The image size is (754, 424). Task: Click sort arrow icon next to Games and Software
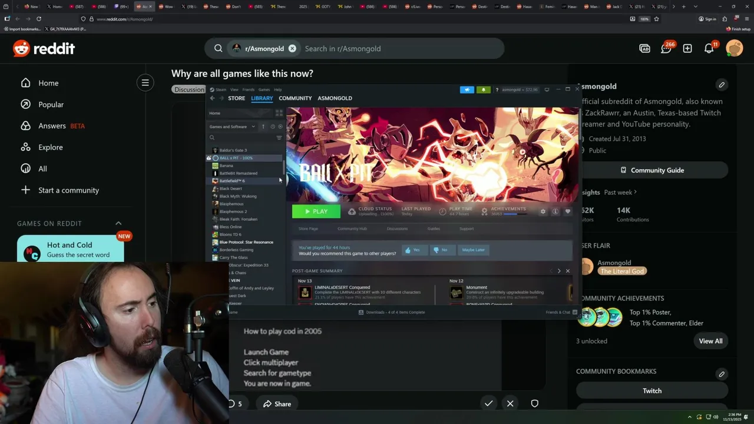(x=263, y=127)
